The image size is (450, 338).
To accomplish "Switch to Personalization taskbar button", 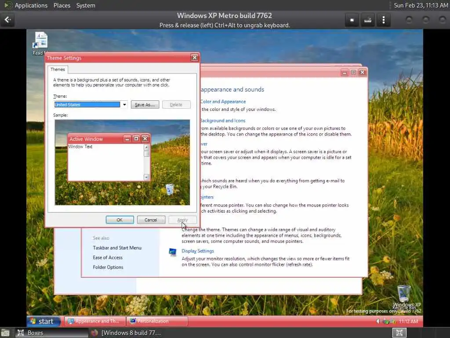I will point(157,321).
